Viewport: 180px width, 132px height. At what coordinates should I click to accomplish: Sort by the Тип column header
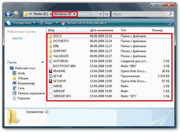coord(135,30)
